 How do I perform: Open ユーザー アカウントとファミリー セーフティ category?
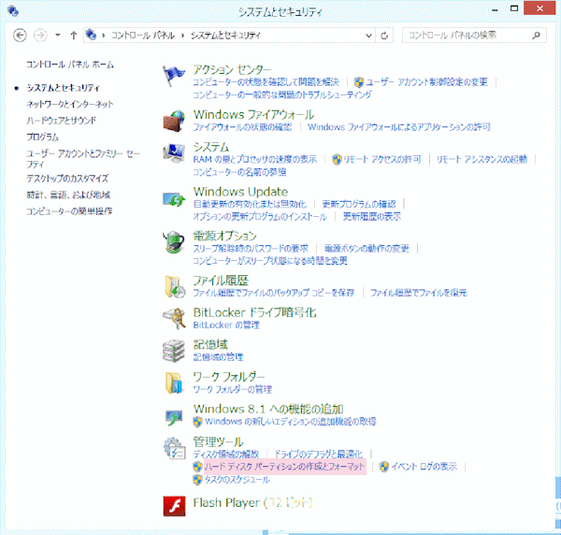pyautogui.click(x=82, y=159)
